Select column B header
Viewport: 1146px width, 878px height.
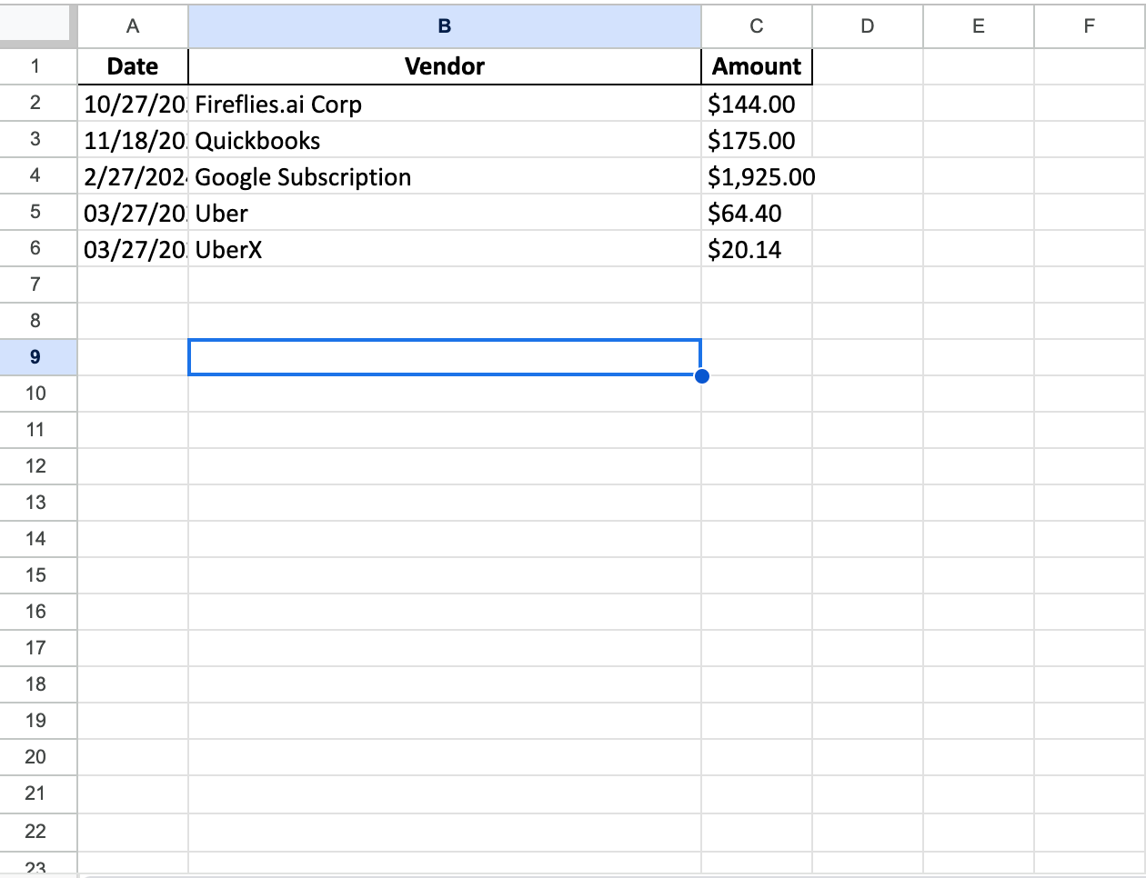click(x=445, y=26)
